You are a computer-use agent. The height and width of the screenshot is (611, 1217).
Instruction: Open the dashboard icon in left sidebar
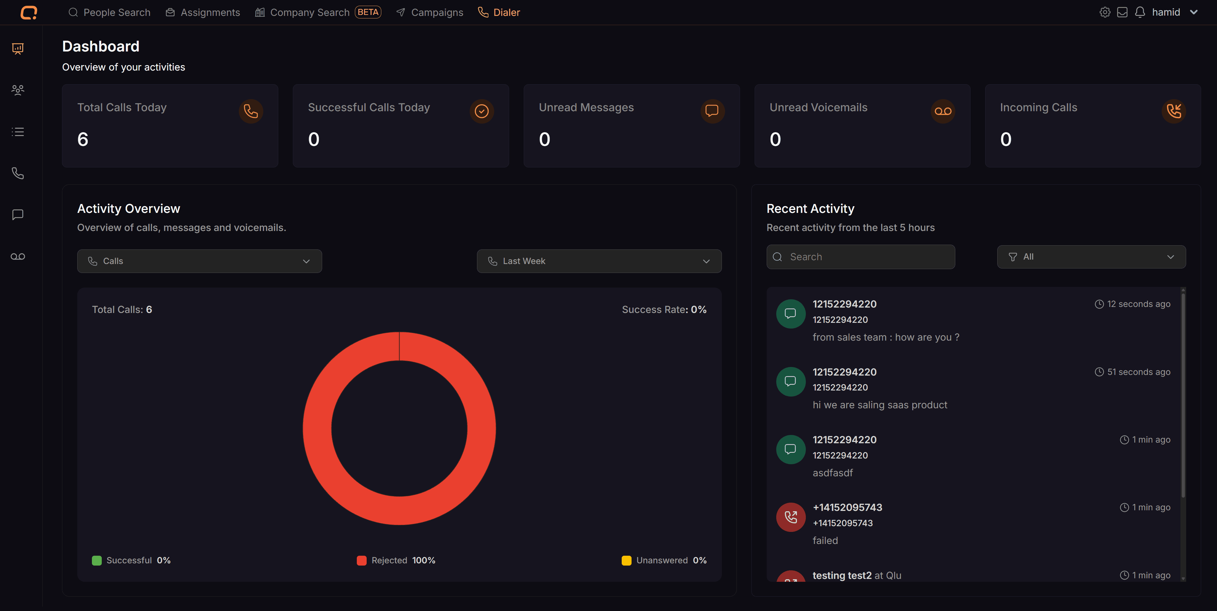(x=17, y=49)
